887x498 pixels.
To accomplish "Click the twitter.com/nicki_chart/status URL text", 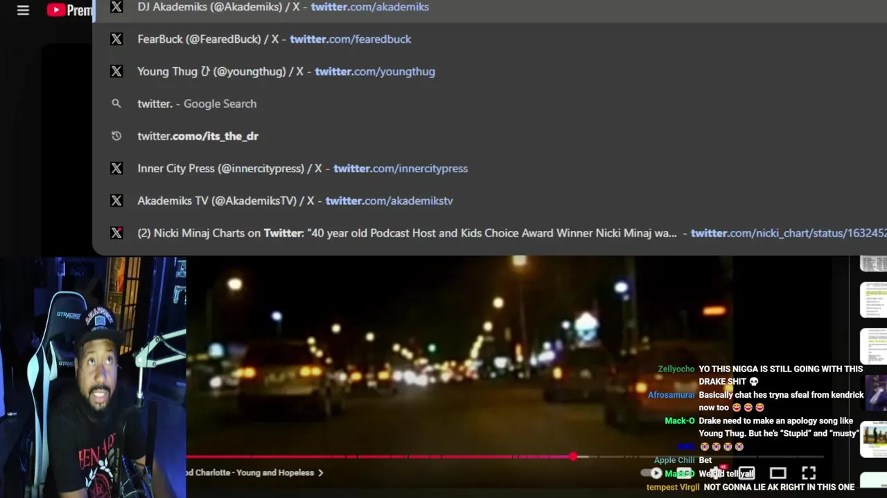I will coord(789,233).
